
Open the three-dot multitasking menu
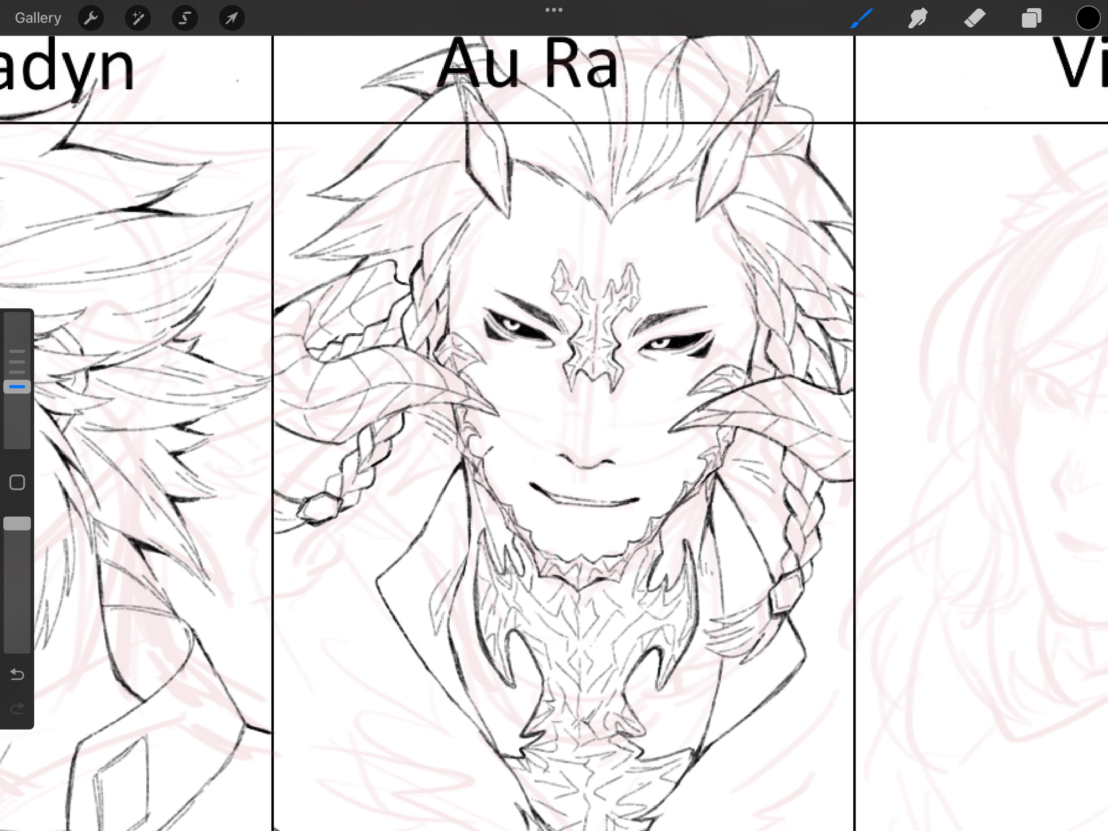(x=553, y=10)
